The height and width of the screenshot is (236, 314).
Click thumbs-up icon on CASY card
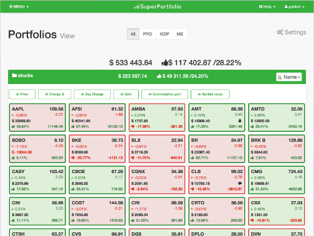(x=13, y=189)
